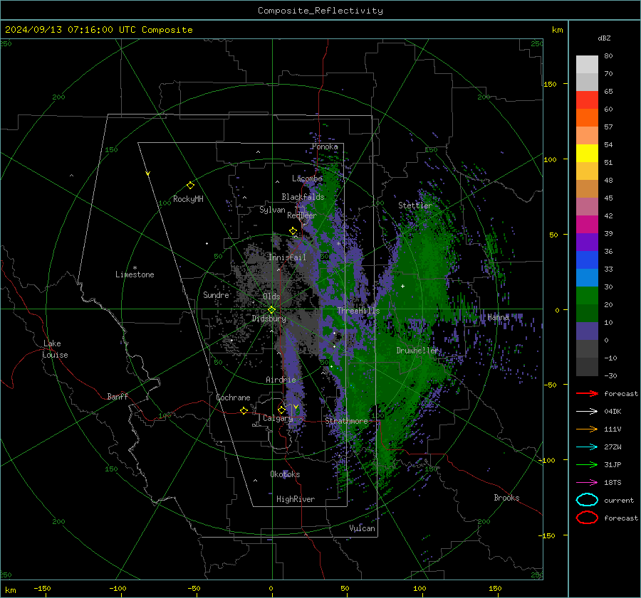Click the dBZ legend heading
This screenshot has height=598, width=641.
click(x=604, y=38)
